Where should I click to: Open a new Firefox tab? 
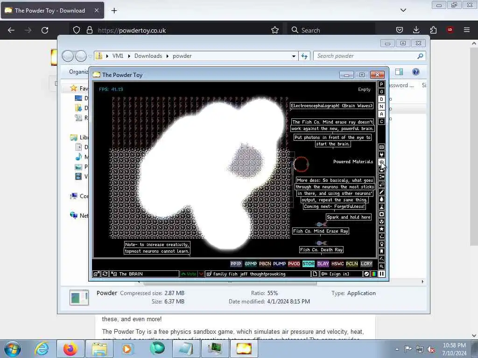114,11
